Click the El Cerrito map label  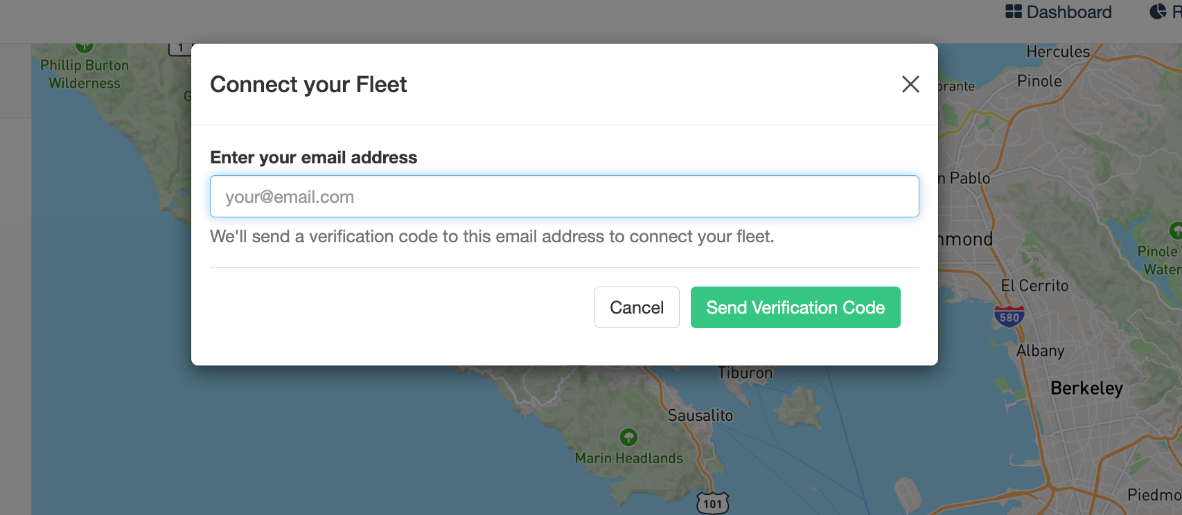(x=1034, y=286)
